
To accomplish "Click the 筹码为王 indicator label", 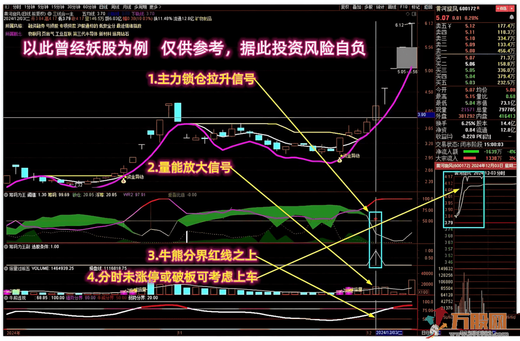I will (x=16, y=194).
